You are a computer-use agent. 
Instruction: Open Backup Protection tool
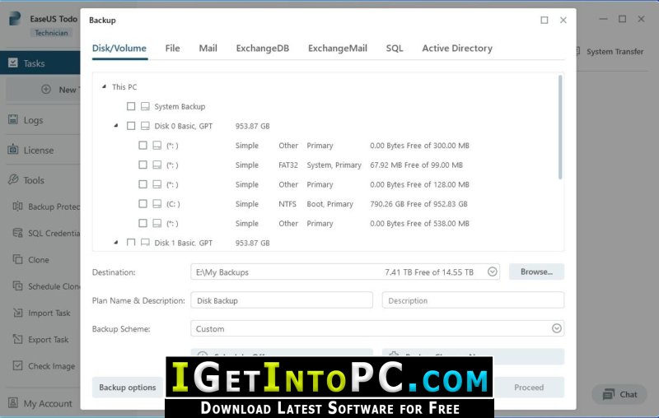click(x=46, y=207)
